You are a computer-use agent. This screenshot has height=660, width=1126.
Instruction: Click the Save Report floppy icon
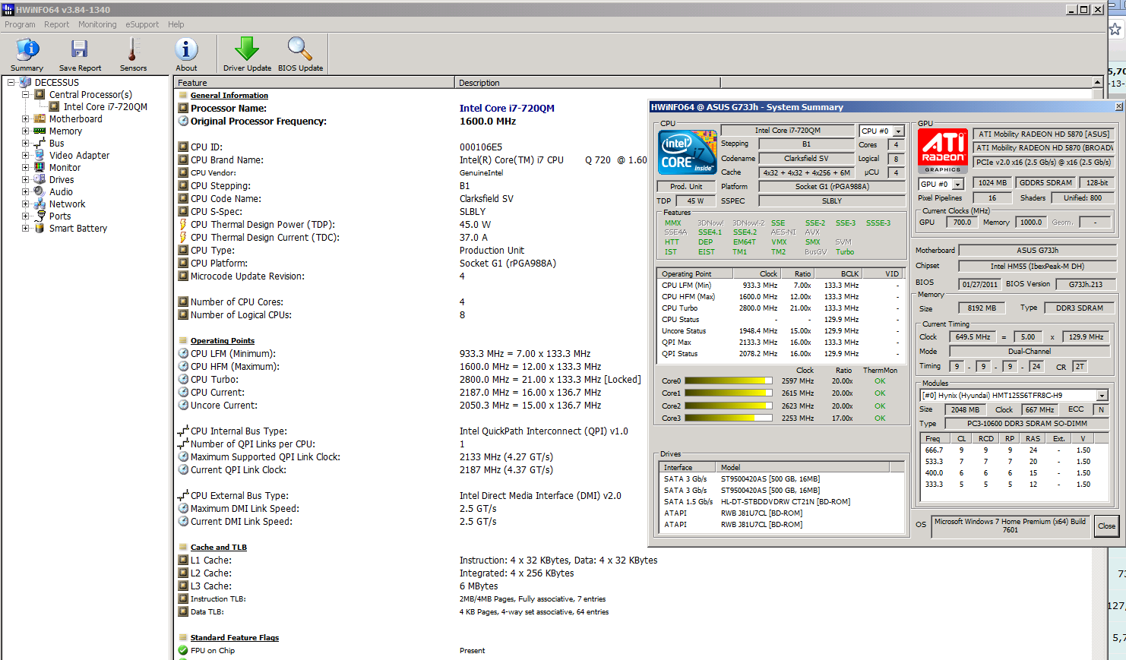[x=80, y=50]
